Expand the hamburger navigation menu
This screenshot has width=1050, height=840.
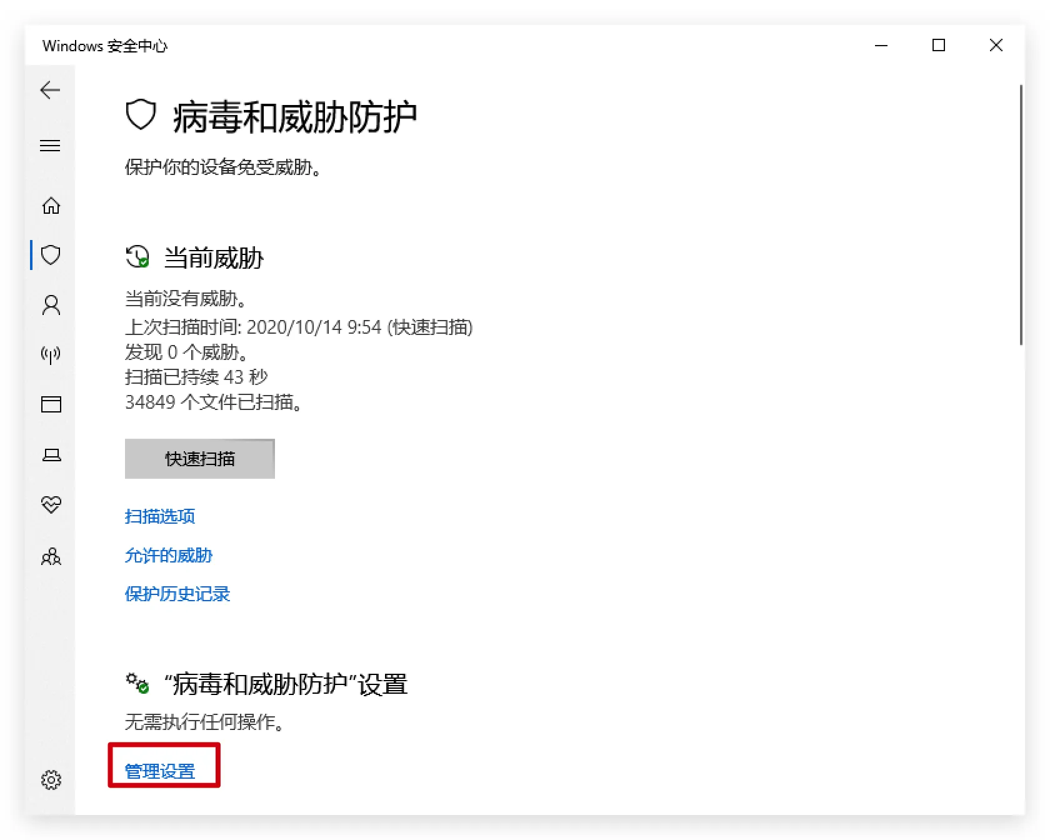click(x=50, y=146)
